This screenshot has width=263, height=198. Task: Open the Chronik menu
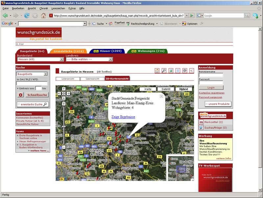[x=44, y=9]
